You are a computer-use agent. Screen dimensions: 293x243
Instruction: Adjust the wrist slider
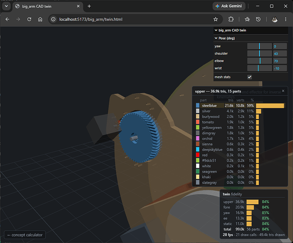coord(260,68)
